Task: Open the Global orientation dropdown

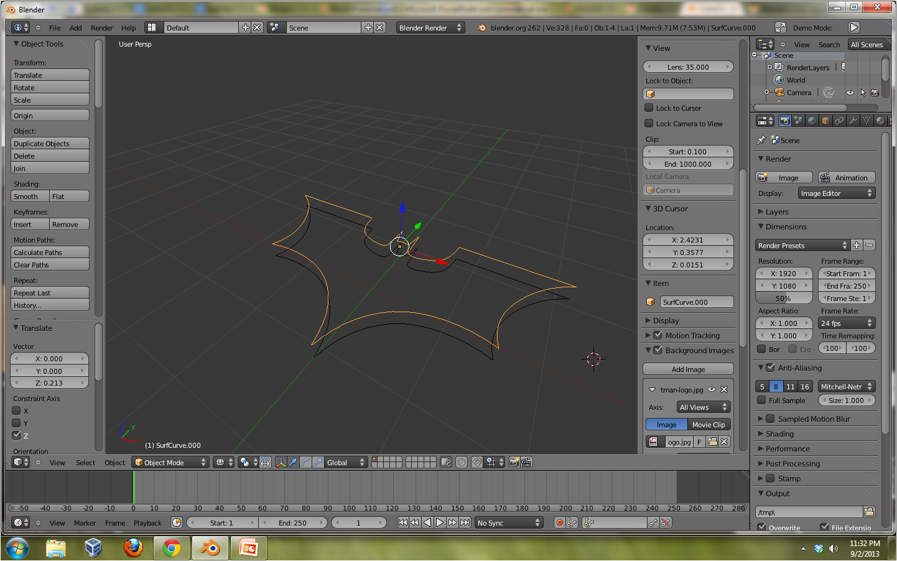Action: [346, 462]
